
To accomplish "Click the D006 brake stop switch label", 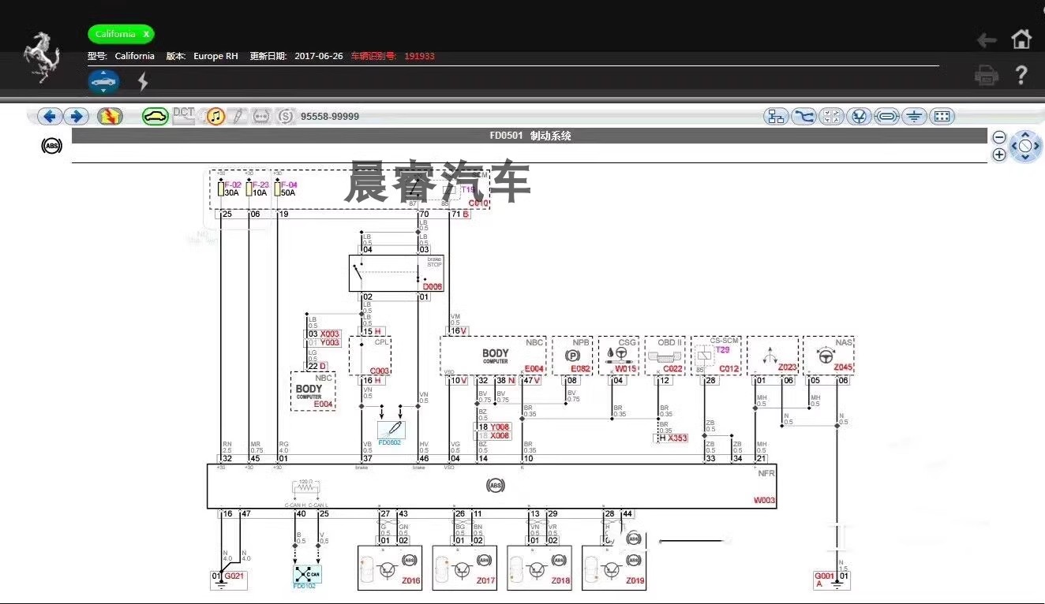I will click(433, 287).
